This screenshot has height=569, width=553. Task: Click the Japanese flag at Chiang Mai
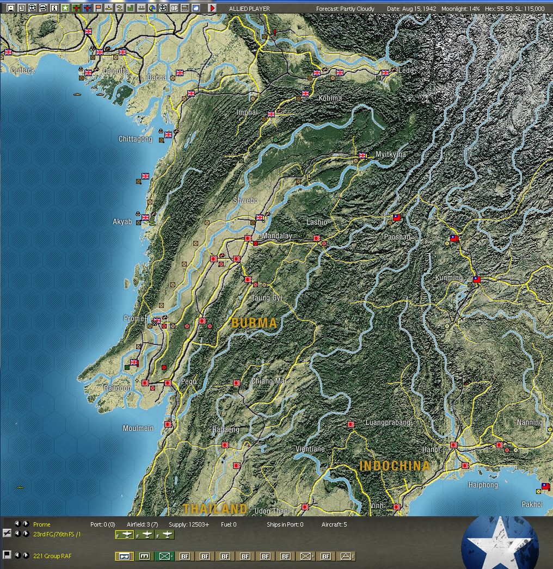click(236, 382)
